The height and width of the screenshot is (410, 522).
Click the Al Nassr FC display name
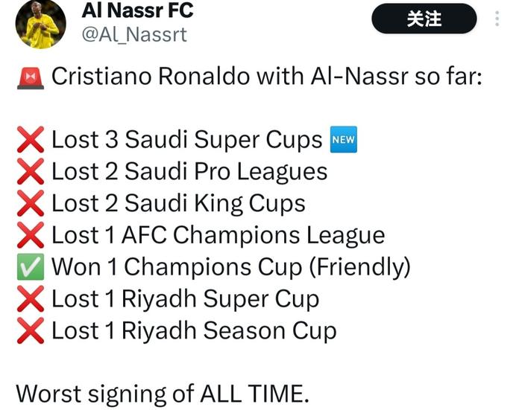[x=137, y=10]
